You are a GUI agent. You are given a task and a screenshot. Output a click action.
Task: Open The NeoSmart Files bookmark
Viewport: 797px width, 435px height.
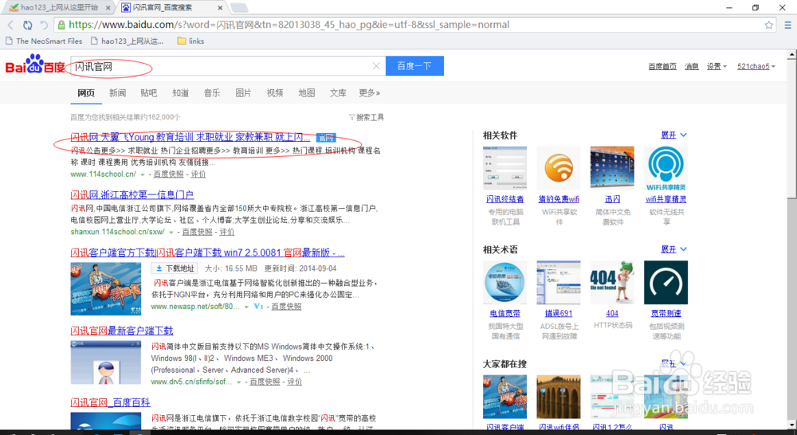[44, 41]
